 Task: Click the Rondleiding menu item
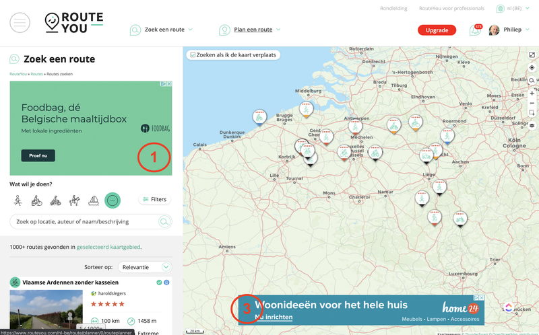click(x=393, y=9)
